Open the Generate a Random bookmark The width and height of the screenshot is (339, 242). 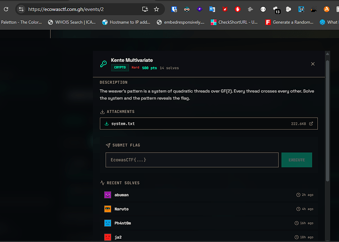click(289, 22)
